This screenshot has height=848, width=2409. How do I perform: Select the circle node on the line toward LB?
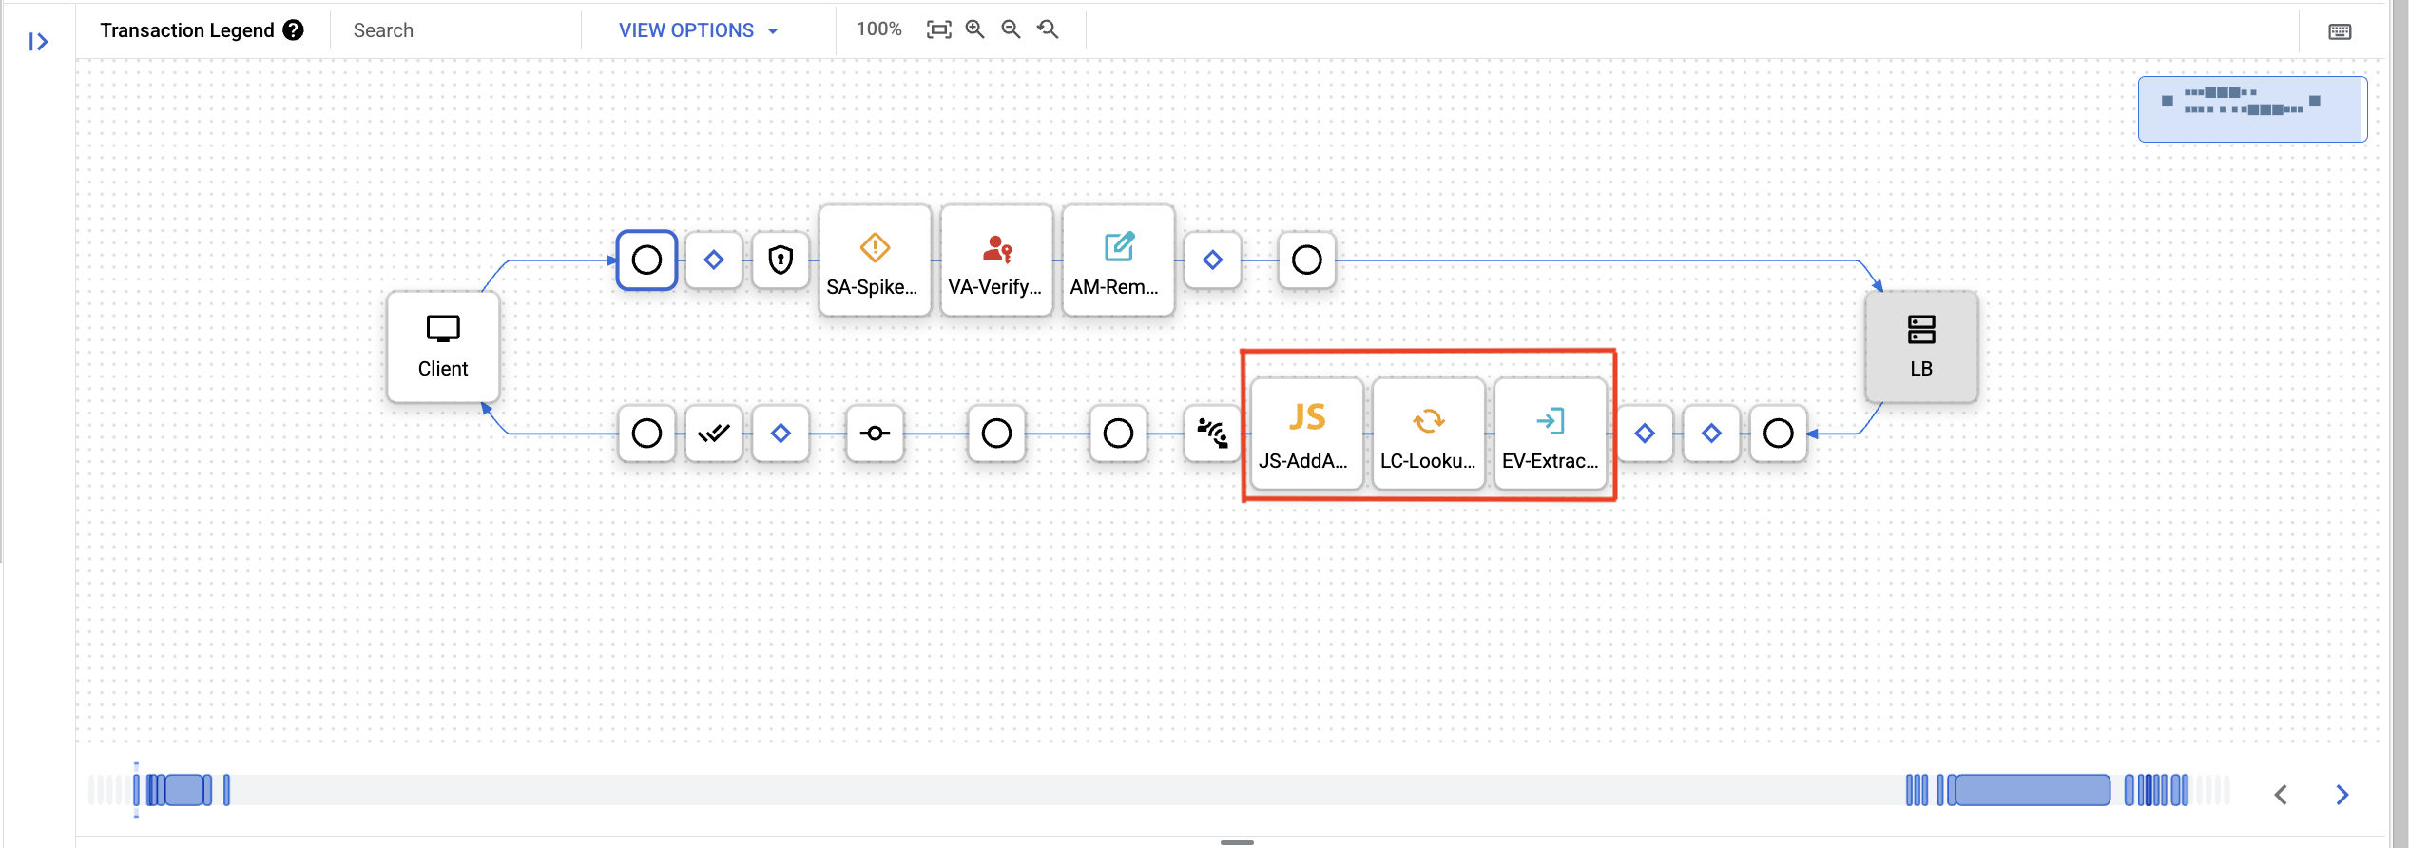[x=1307, y=260]
